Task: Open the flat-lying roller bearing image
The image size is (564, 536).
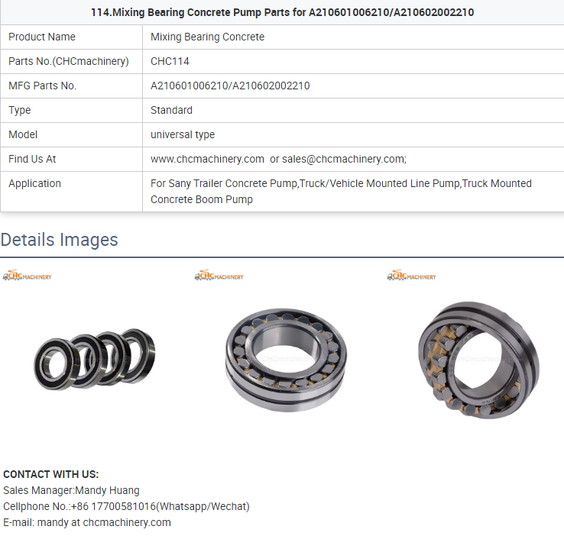Action: (x=287, y=360)
